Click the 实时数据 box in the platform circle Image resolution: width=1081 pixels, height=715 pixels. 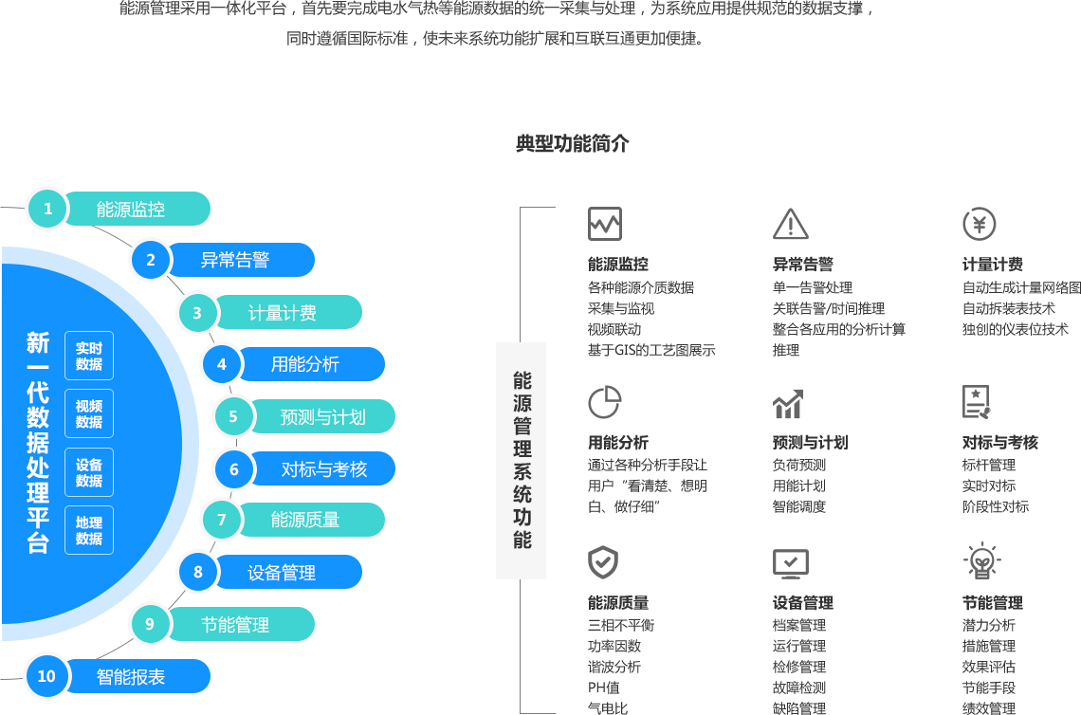tap(89, 357)
